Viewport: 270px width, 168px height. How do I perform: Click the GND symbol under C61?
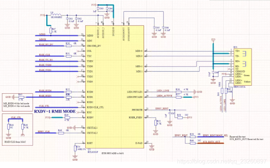[67, 27]
